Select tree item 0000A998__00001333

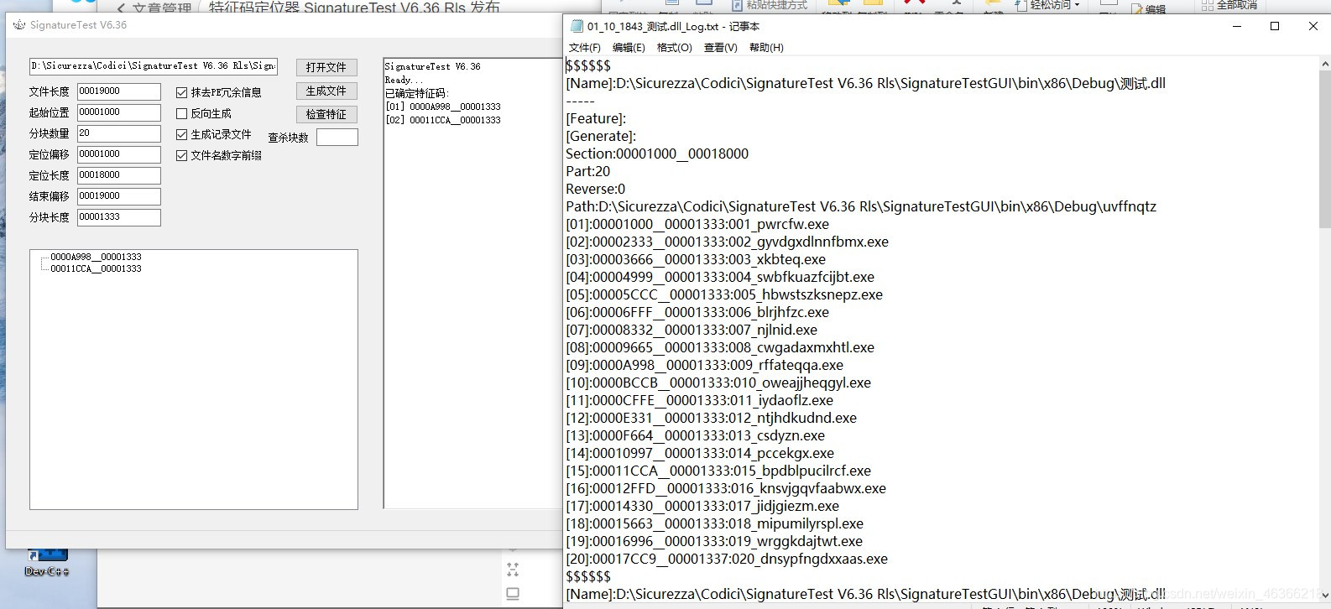pos(96,257)
